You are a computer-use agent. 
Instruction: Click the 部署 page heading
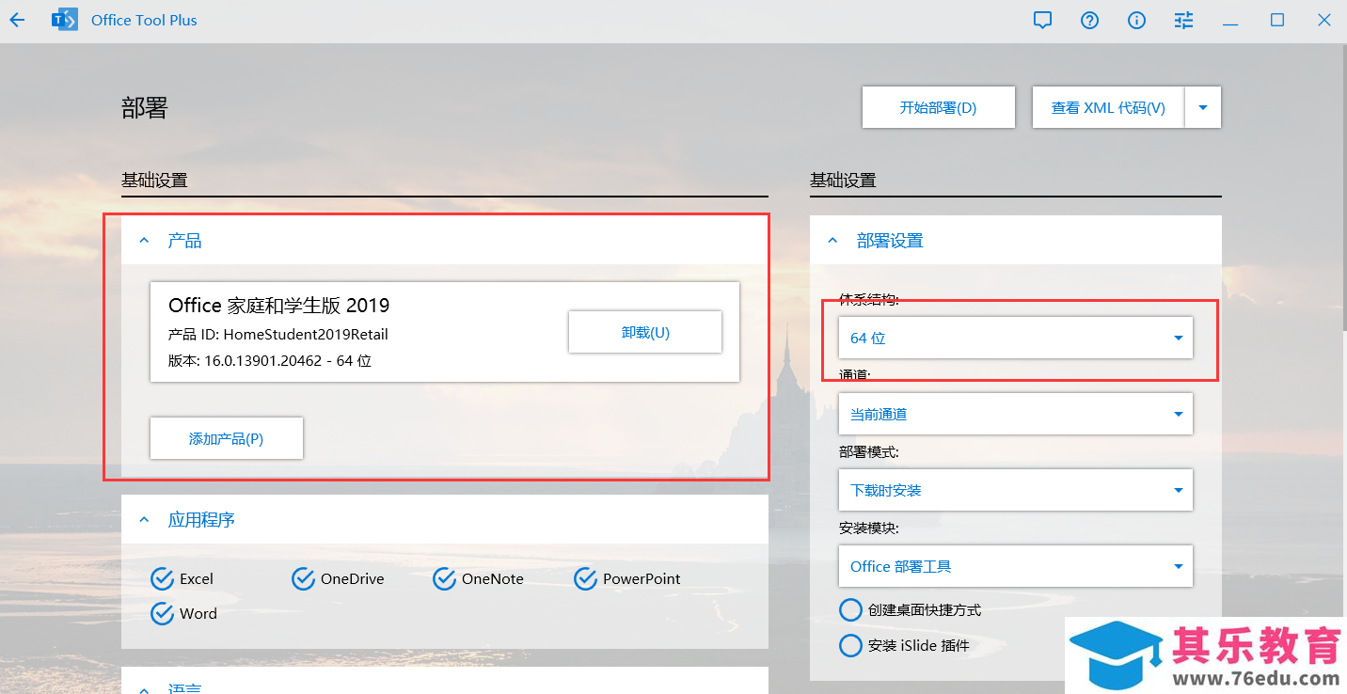(x=144, y=107)
